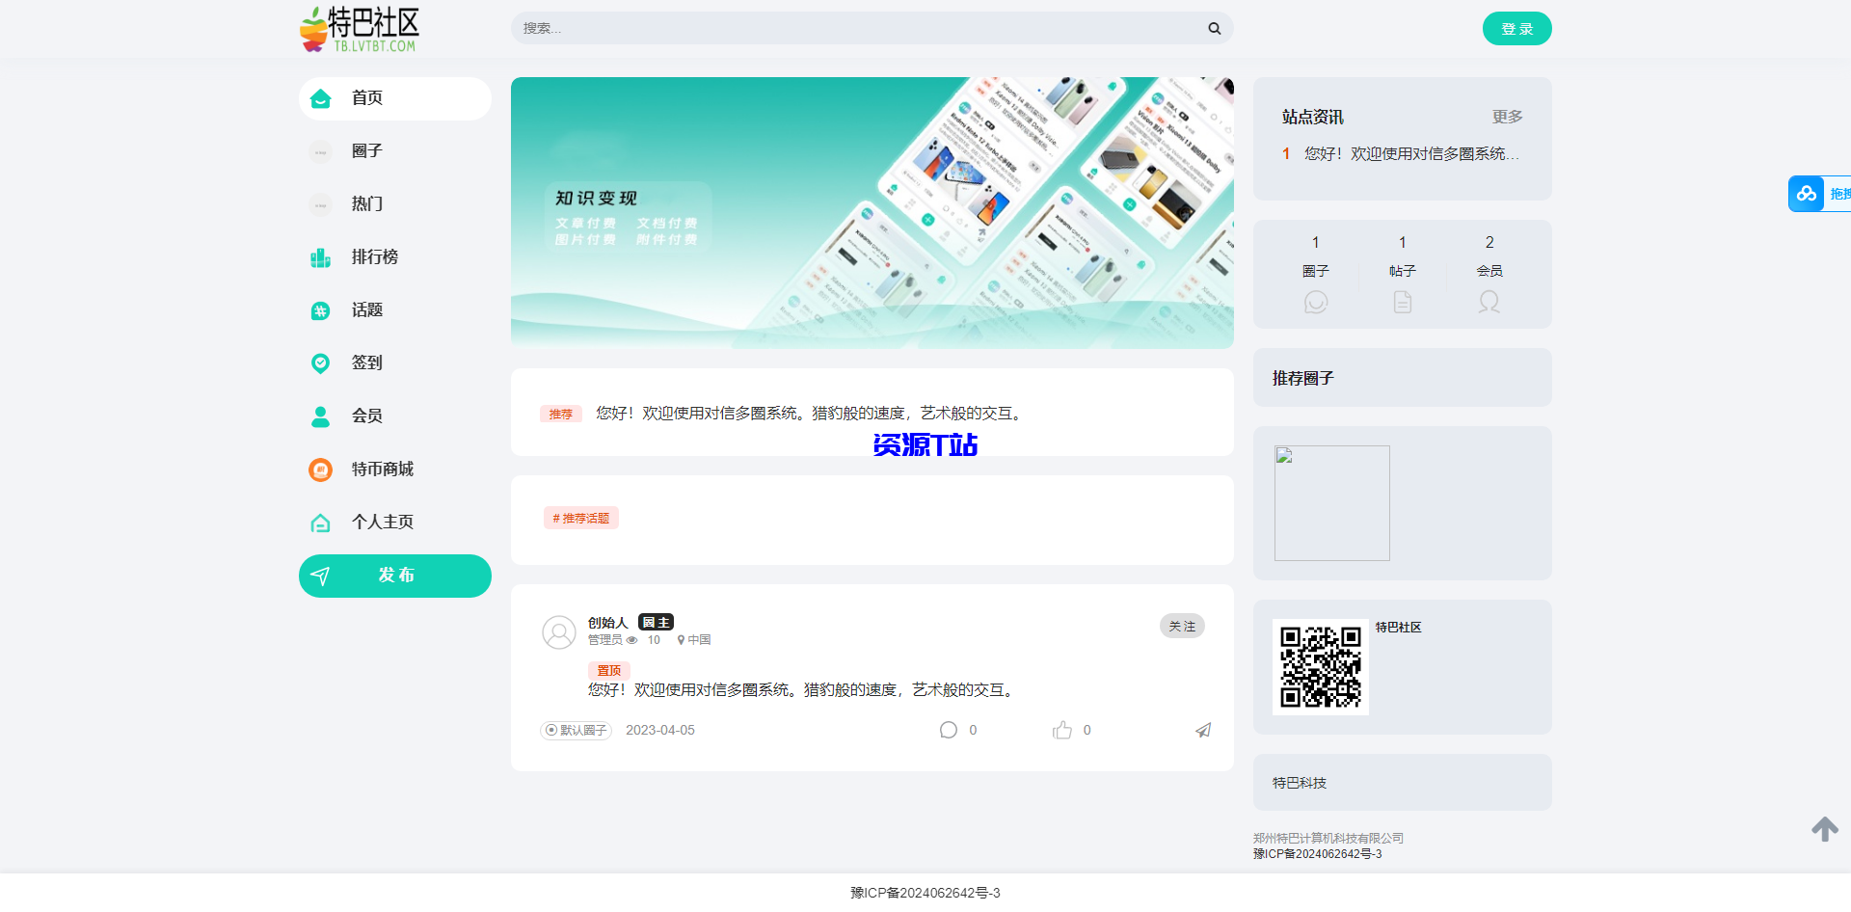Screen dimensions: 1851x912
Task: Click the search magnifier icon
Action: [x=1214, y=28]
